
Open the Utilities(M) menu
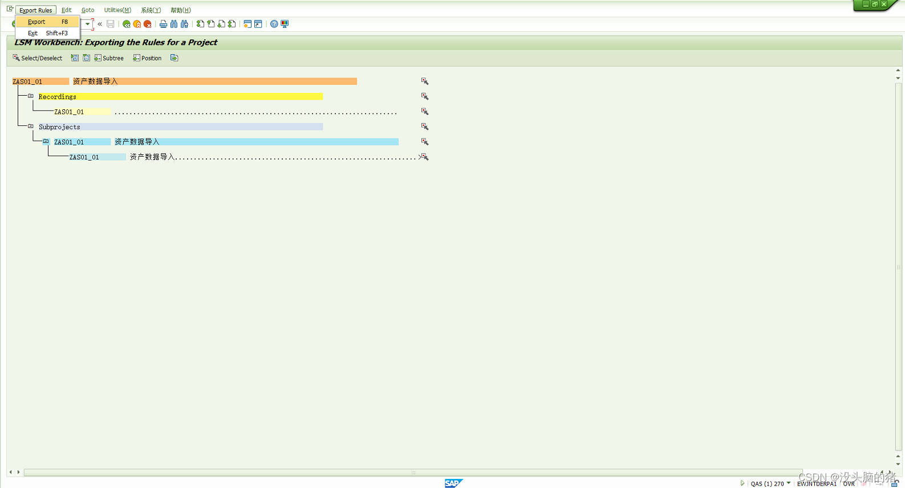pyautogui.click(x=117, y=10)
